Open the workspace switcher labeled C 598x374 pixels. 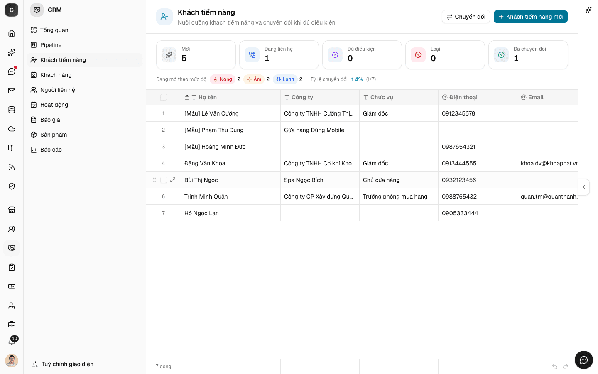12,10
